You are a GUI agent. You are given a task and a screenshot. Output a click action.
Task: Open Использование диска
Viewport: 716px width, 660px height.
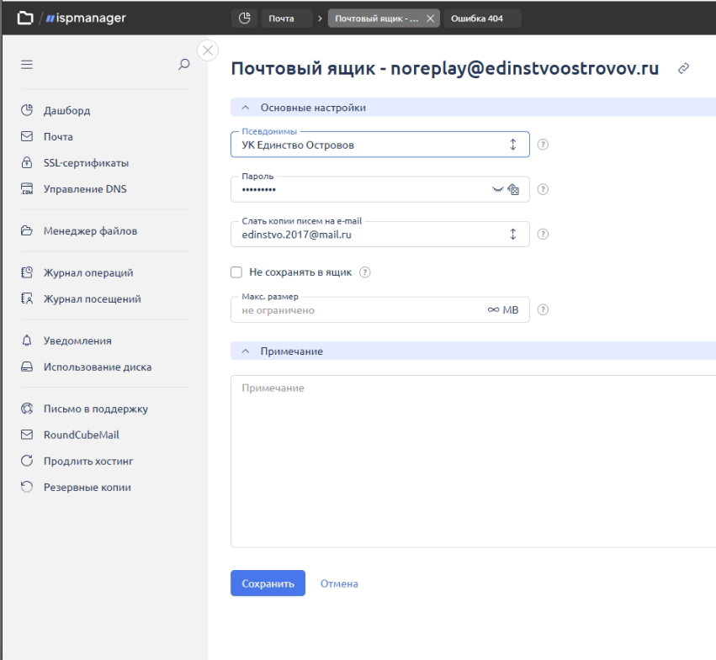[x=86, y=367]
